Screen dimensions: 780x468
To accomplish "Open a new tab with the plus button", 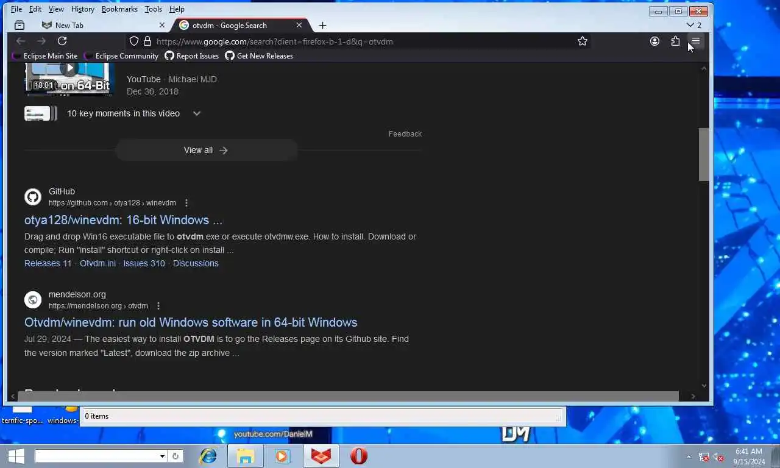I will pyautogui.click(x=322, y=25).
